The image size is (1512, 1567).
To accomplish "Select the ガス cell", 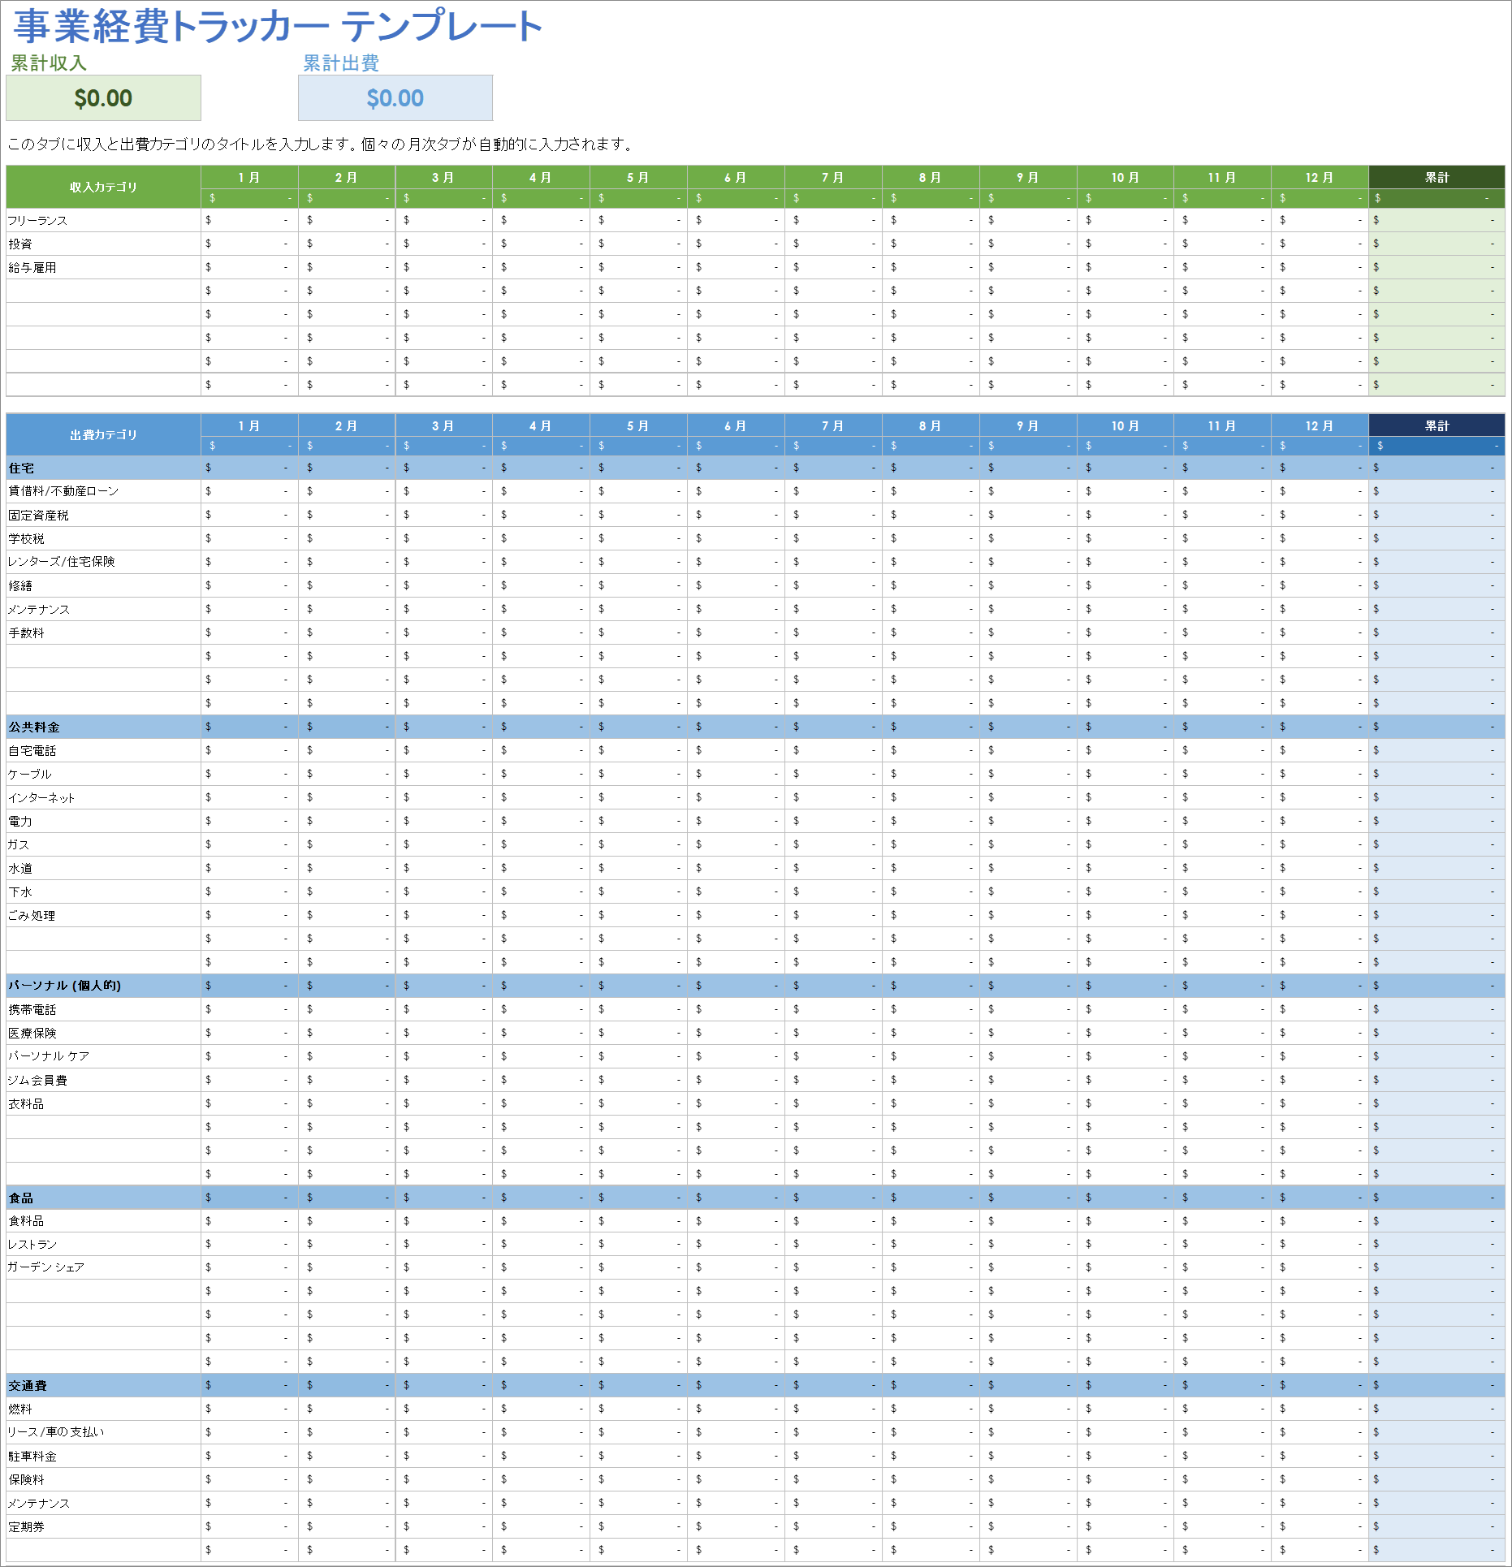I will (103, 844).
